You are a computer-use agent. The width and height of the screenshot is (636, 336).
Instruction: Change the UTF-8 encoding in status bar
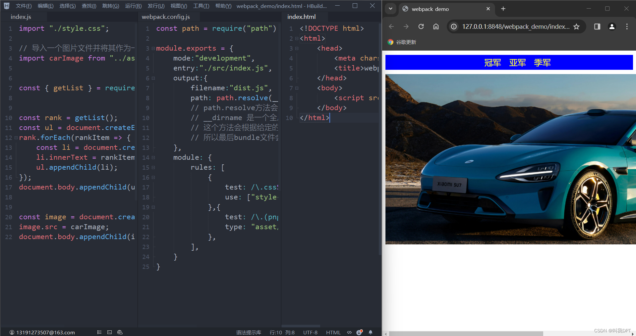click(x=310, y=332)
